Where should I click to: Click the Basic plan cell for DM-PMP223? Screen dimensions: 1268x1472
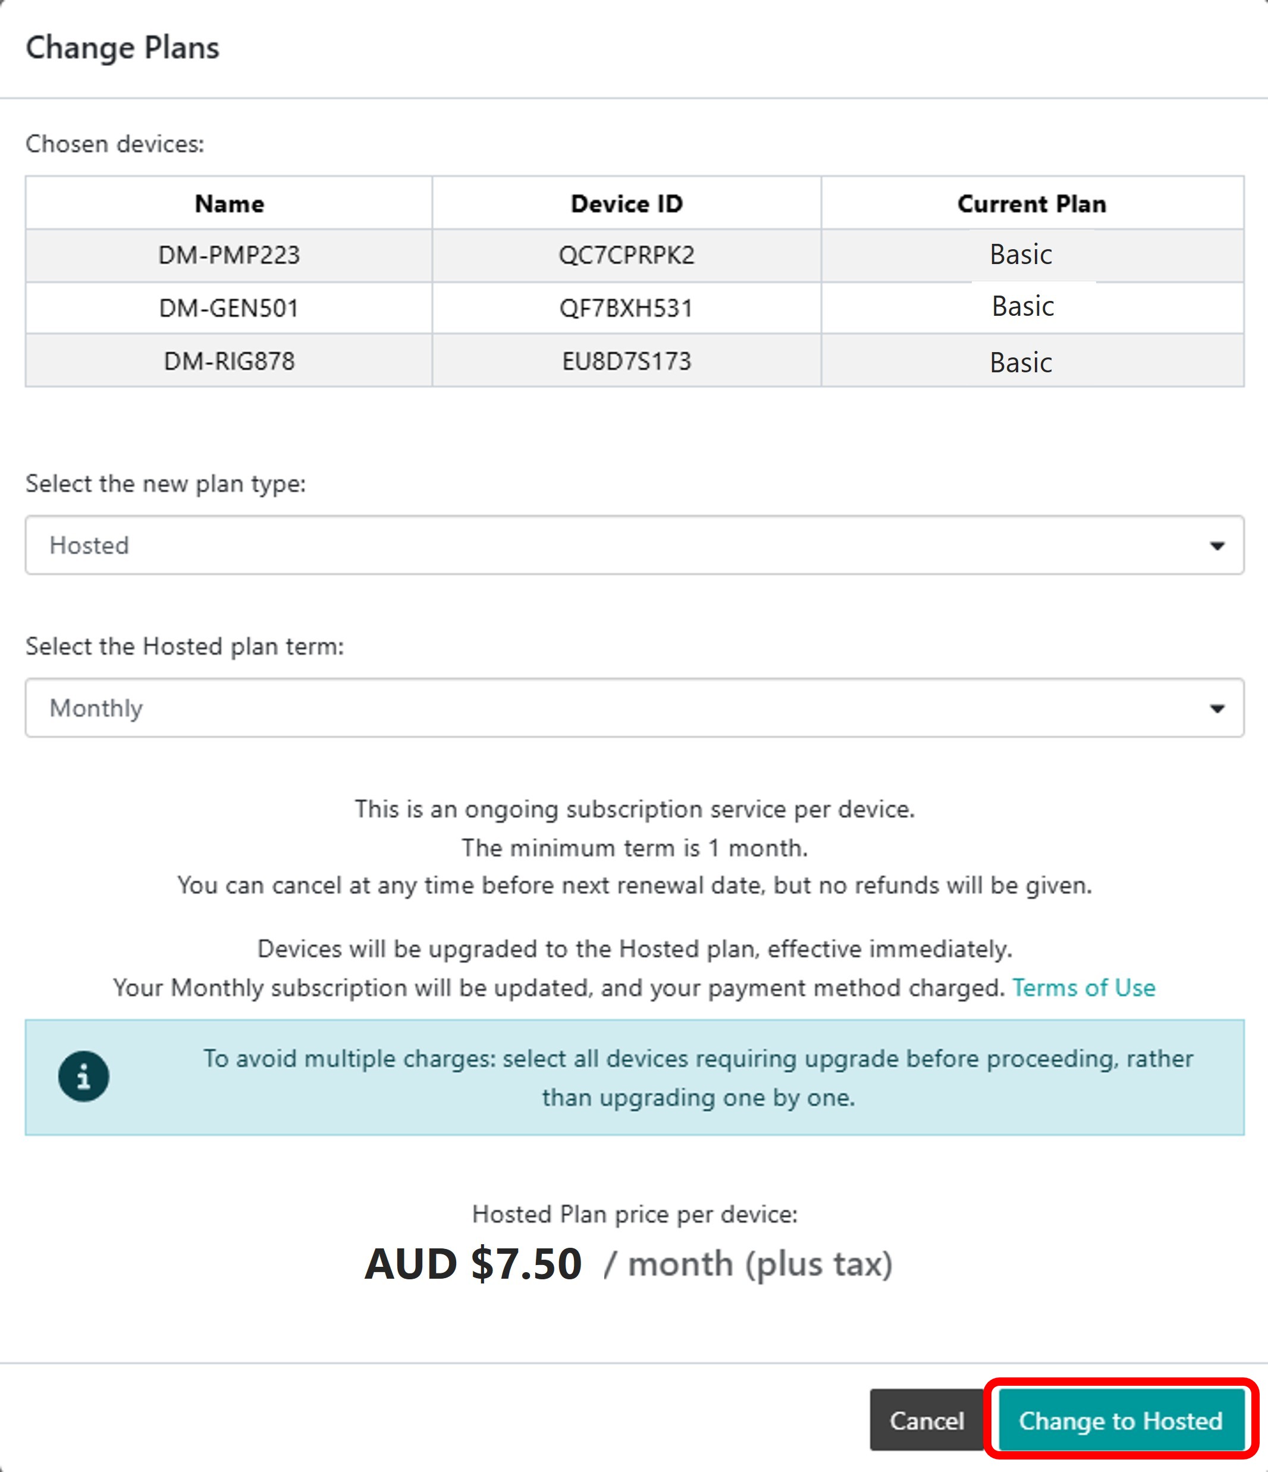(1021, 255)
